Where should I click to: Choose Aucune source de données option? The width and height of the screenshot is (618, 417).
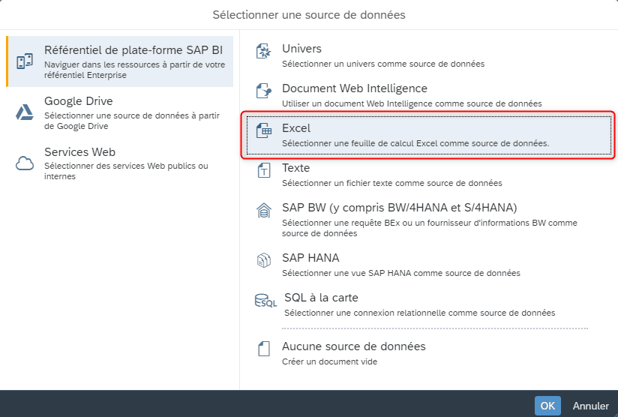[429, 353]
